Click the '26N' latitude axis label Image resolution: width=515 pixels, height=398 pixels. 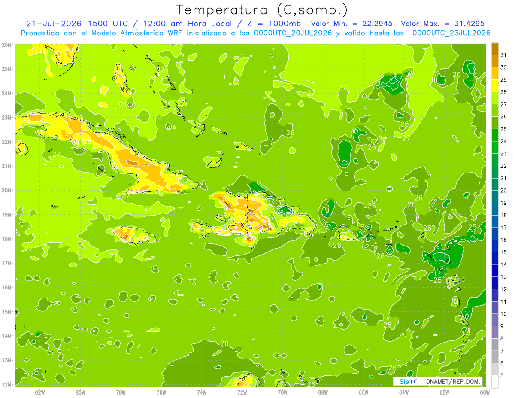pyautogui.click(x=6, y=45)
